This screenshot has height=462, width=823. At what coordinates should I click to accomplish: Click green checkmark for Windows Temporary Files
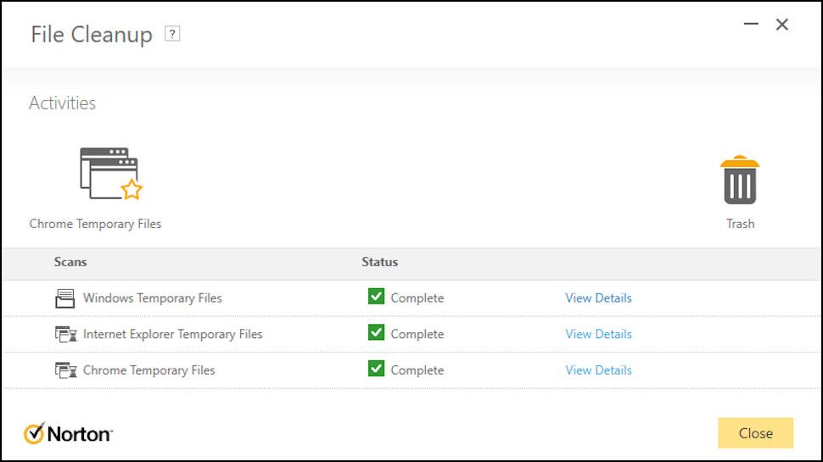(377, 297)
